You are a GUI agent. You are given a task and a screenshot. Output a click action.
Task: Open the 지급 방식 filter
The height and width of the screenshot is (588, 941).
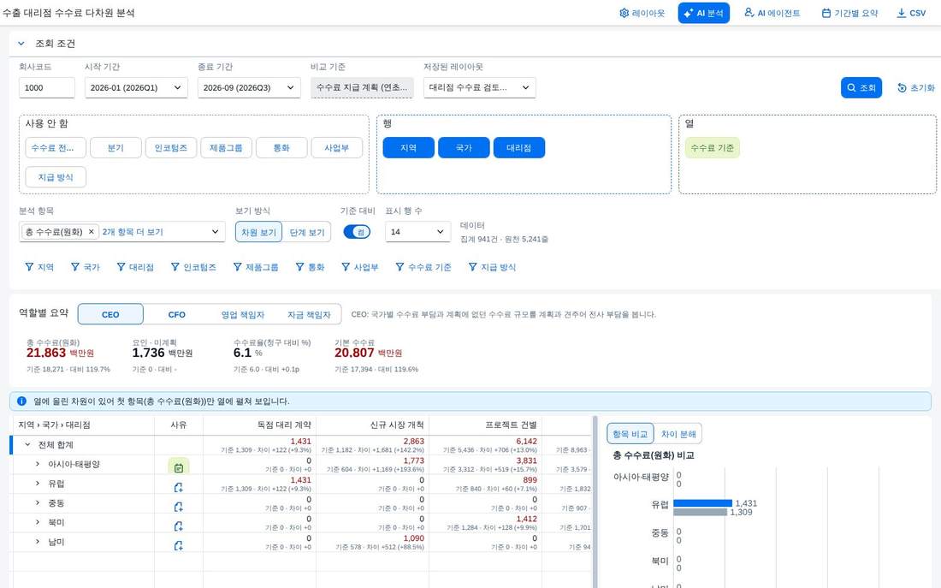(492, 267)
